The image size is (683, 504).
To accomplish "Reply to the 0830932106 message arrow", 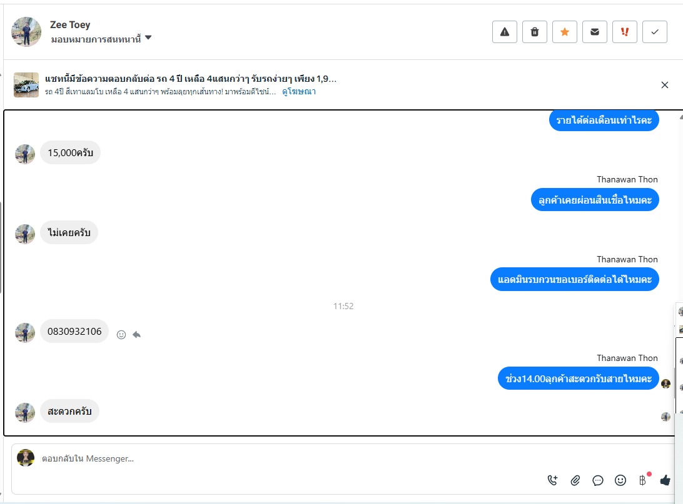I will [137, 334].
